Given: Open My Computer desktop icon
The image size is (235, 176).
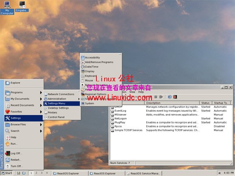Looking at the screenshot, I should point(7,8).
